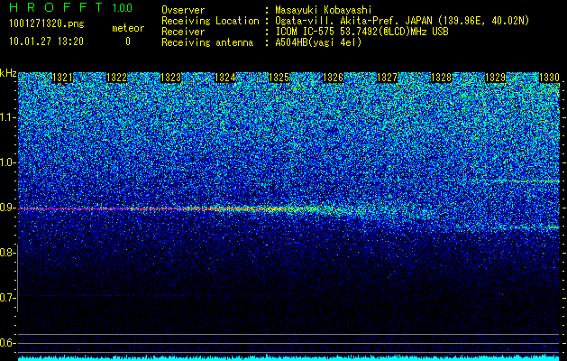567x361 pixels.
Task: Click the 0.6 frequency axis label
Action: click(8, 343)
